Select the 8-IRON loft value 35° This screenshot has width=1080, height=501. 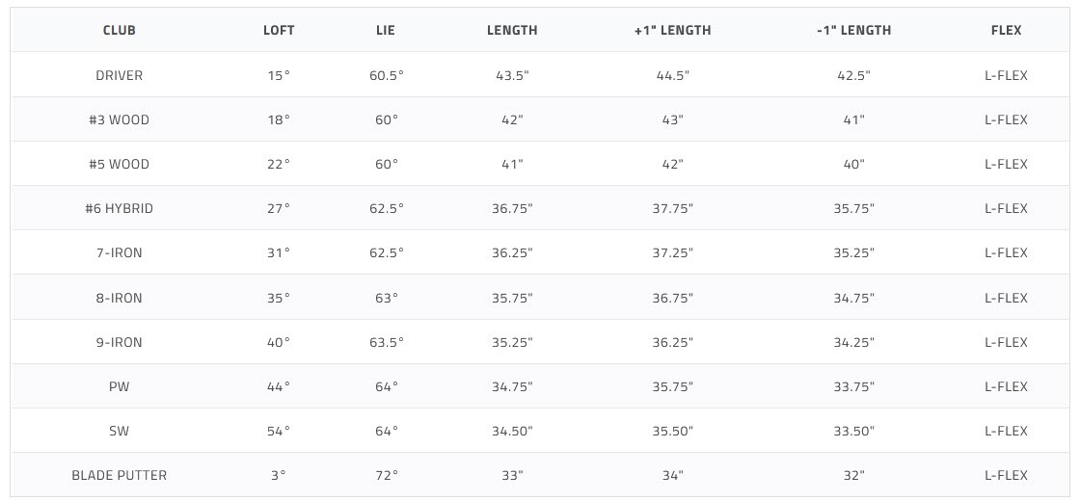pyautogui.click(x=279, y=298)
